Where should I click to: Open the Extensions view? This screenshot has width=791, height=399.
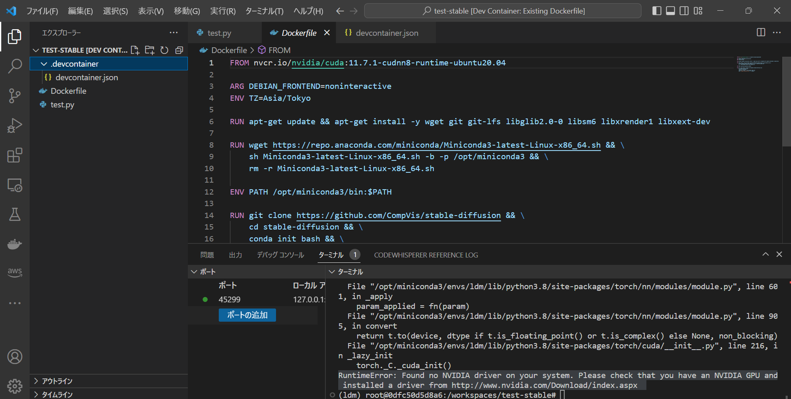coord(15,155)
